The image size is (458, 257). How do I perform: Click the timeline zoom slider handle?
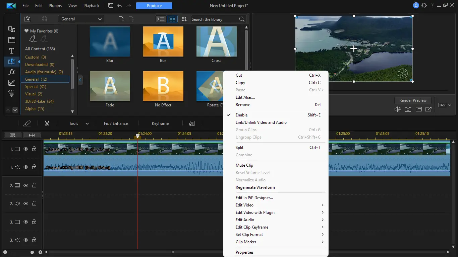pyautogui.click(x=32, y=252)
